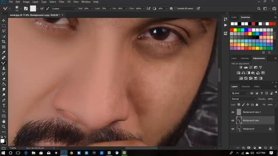The width and height of the screenshot is (278, 156).
Task: Toggle lock image pixels
Action: click(243, 105)
